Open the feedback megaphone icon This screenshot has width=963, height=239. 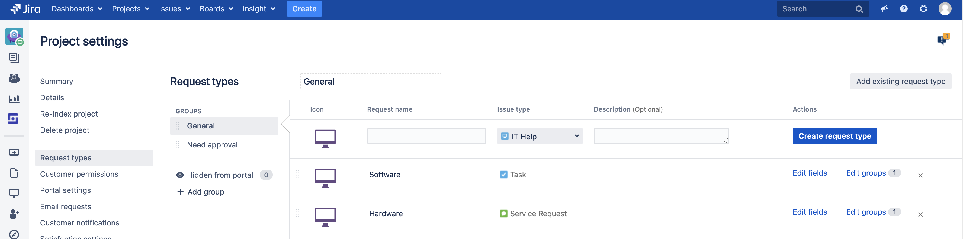(x=884, y=9)
